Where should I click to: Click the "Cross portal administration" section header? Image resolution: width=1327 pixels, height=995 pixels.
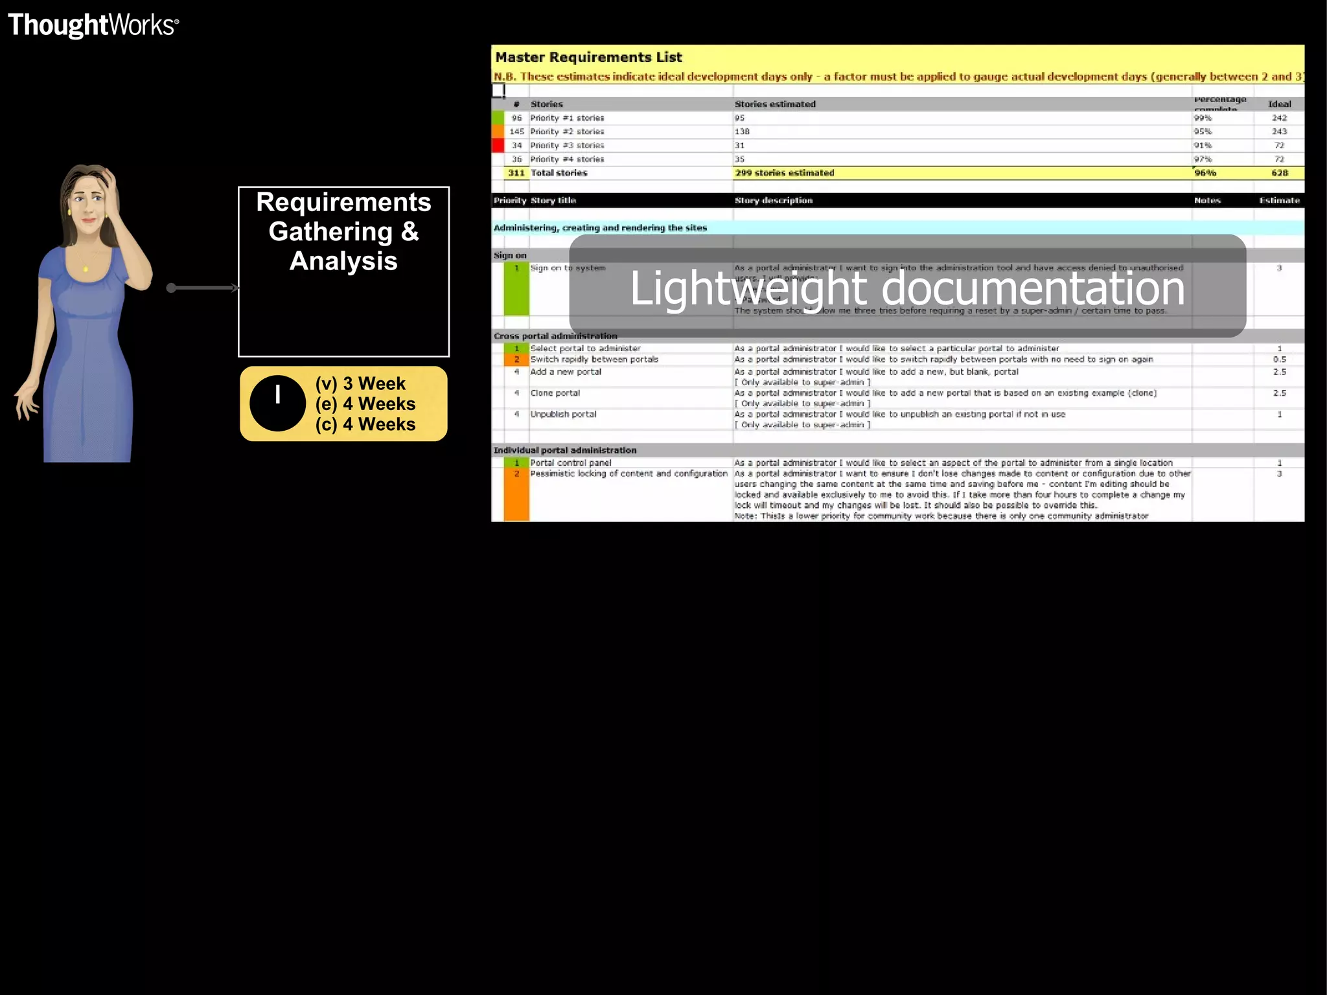pos(555,336)
